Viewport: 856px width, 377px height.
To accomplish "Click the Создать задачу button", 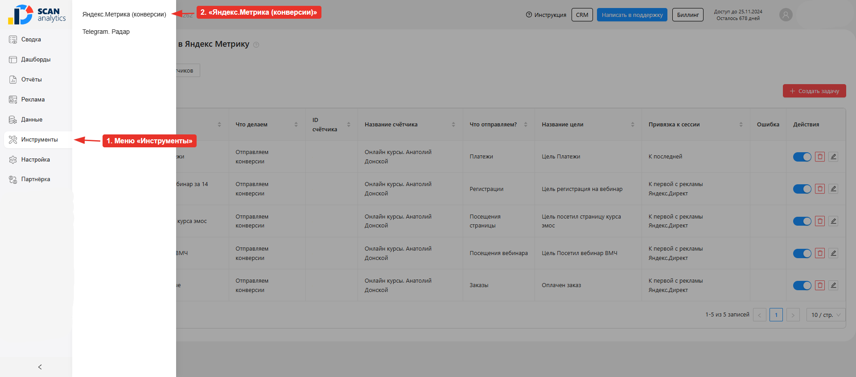I will tap(814, 91).
